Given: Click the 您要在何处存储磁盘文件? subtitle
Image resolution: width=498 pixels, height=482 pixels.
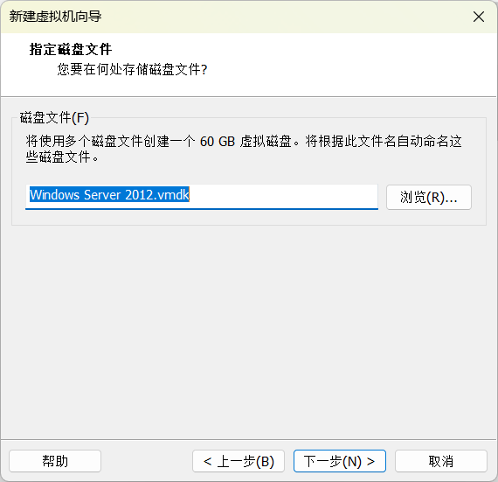Looking at the screenshot, I should [132, 69].
